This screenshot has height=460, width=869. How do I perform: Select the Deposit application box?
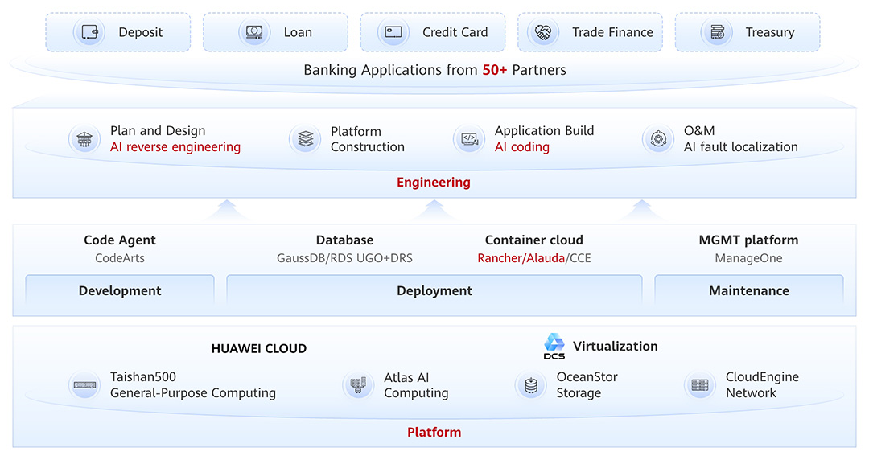click(118, 32)
